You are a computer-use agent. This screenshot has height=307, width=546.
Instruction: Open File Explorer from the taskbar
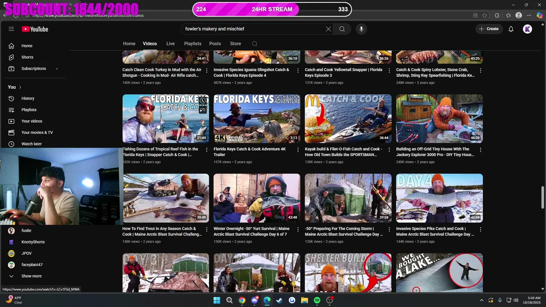305,300
